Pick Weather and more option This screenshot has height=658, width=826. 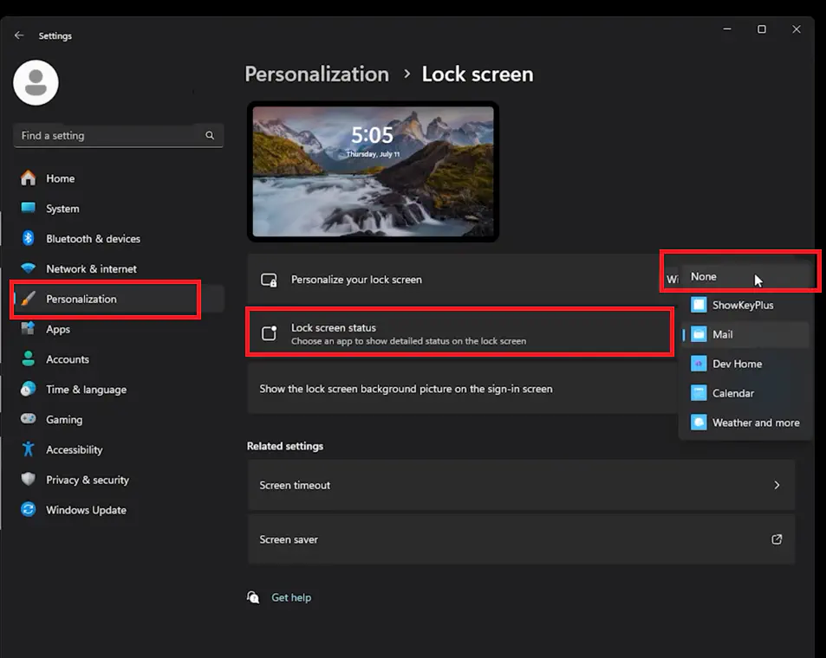(x=755, y=423)
